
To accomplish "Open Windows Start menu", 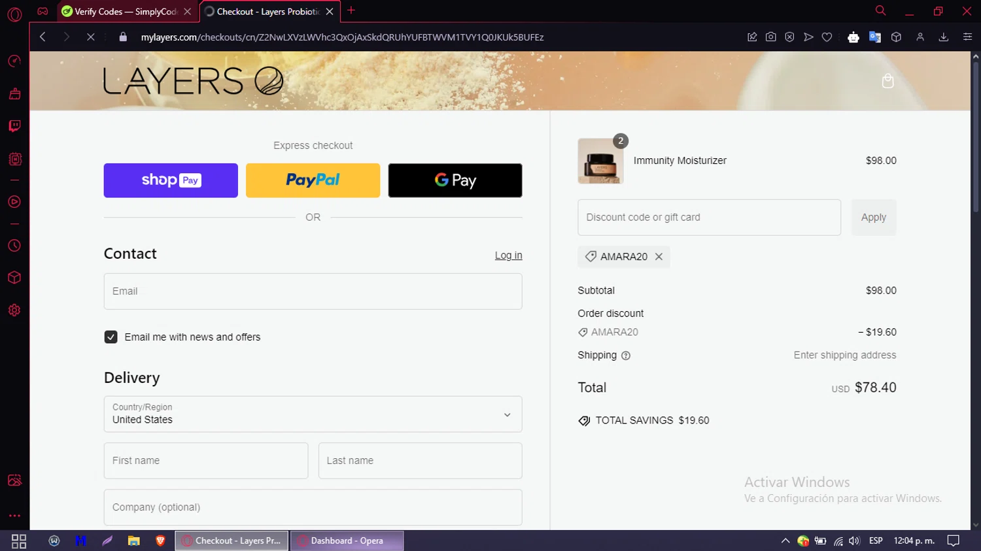I will tap(19, 541).
